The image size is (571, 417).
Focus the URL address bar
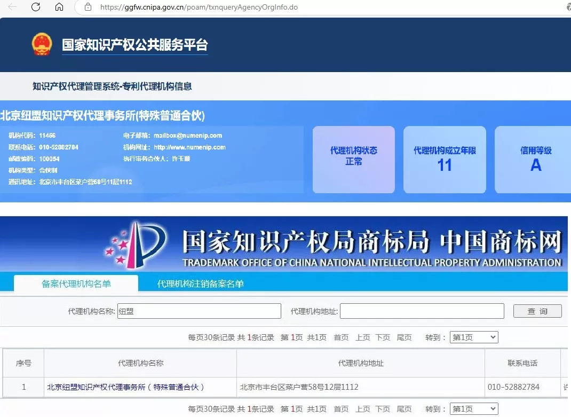pyautogui.click(x=321, y=7)
